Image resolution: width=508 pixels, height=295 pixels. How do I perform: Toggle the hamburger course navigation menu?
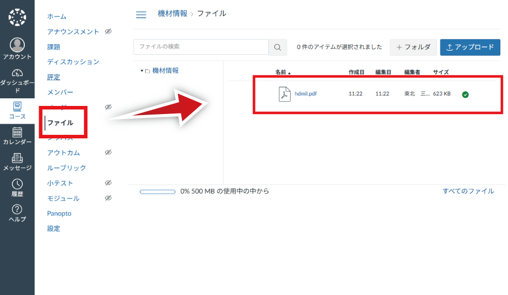pyautogui.click(x=141, y=14)
